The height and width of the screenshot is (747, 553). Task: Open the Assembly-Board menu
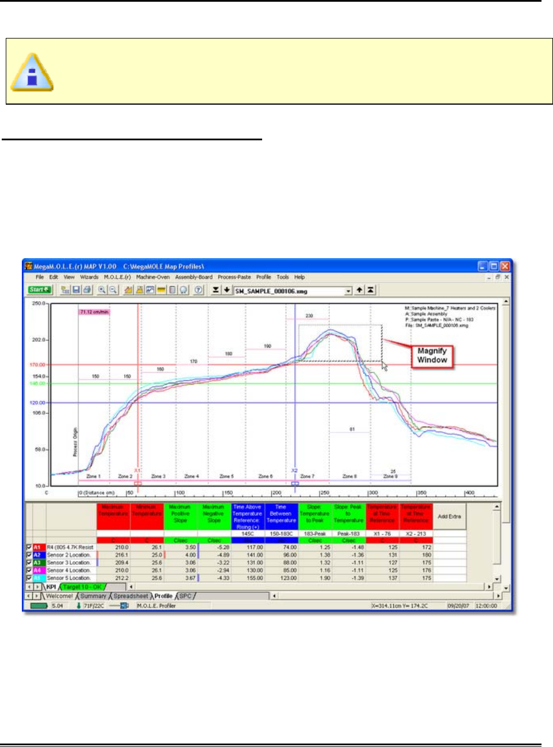click(x=194, y=277)
